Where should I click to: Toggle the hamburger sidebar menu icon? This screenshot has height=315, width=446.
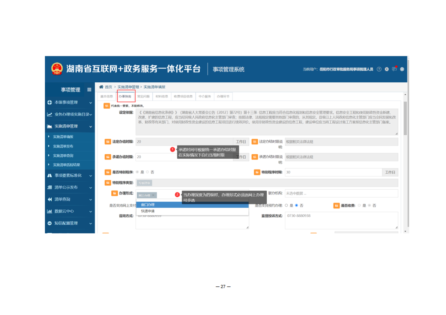pyautogui.click(x=89, y=90)
